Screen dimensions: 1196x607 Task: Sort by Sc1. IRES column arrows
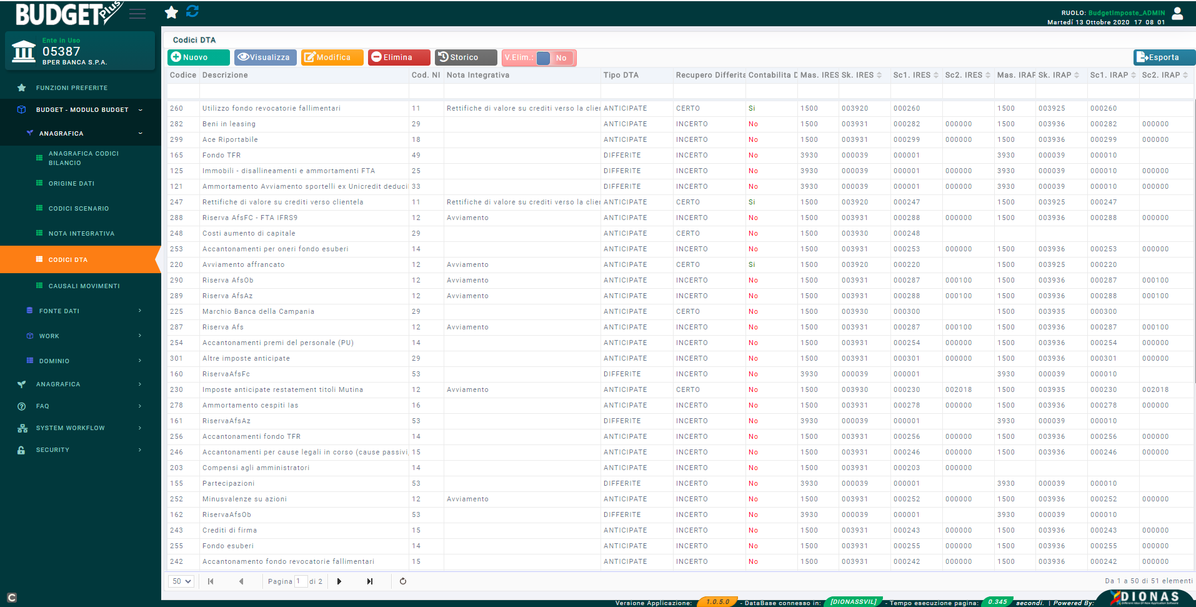point(936,75)
